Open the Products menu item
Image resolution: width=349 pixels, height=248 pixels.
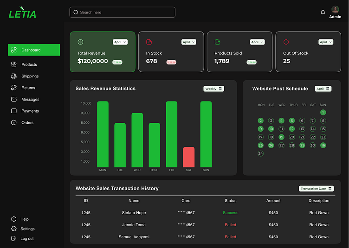29,64
